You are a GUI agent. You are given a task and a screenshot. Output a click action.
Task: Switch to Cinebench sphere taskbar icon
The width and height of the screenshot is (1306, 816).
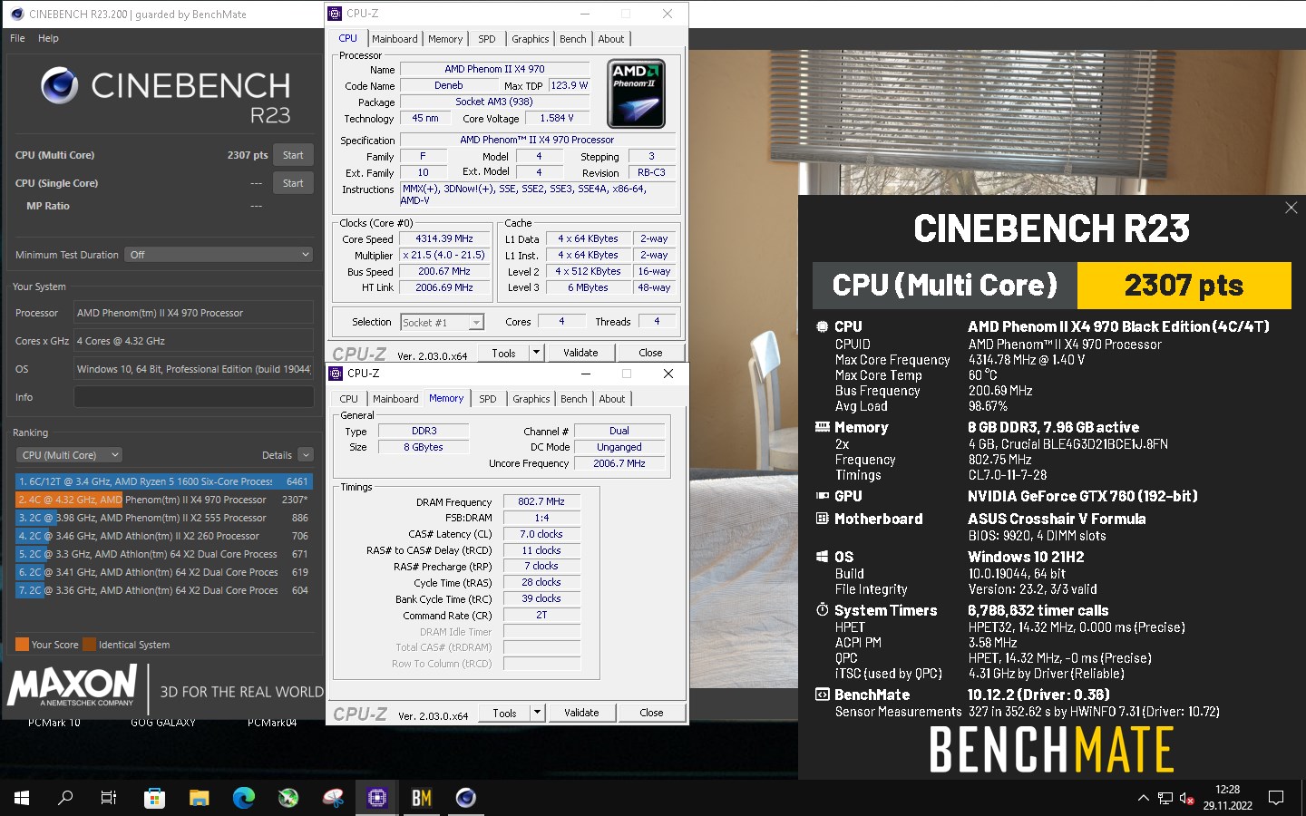466,798
